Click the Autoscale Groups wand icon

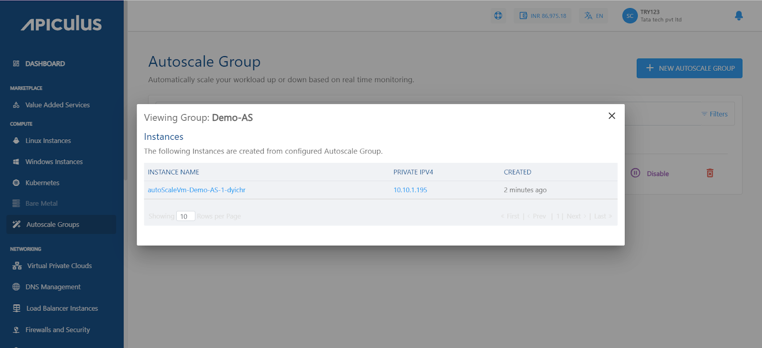click(x=17, y=224)
